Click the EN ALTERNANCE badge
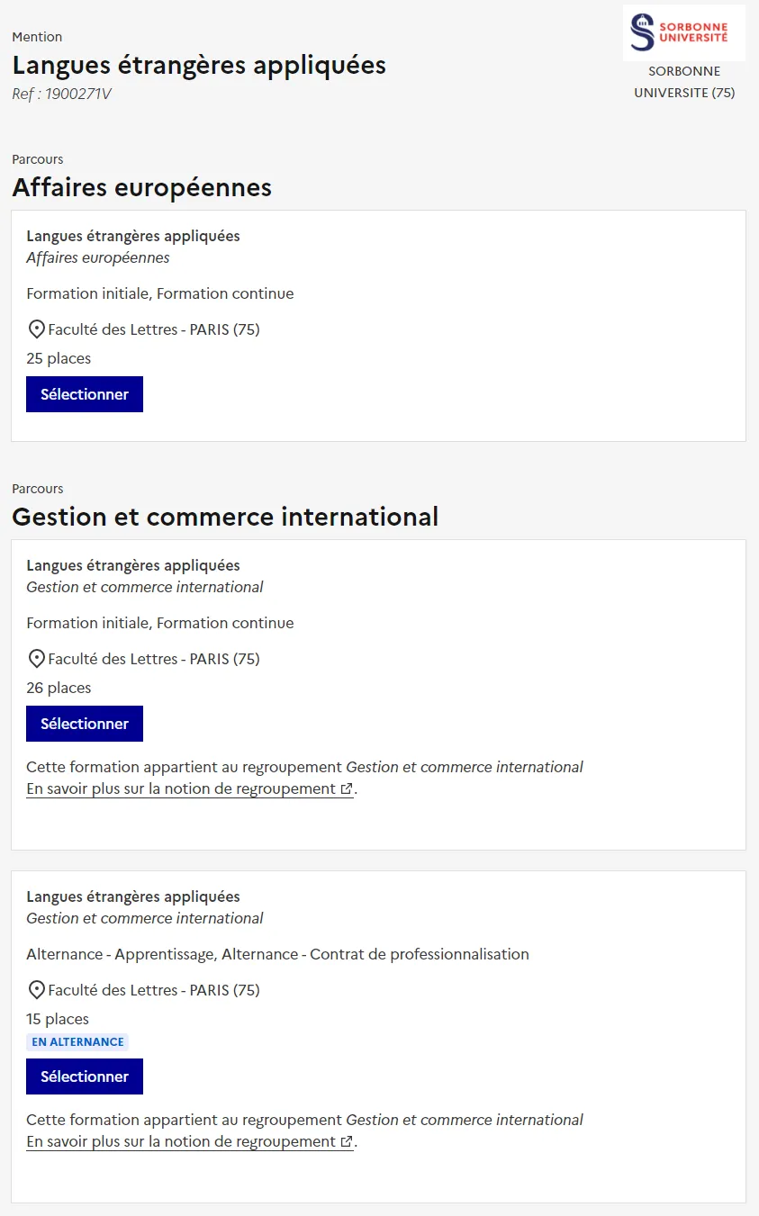Screen dimensions: 759x1216 [x=77, y=1042]
